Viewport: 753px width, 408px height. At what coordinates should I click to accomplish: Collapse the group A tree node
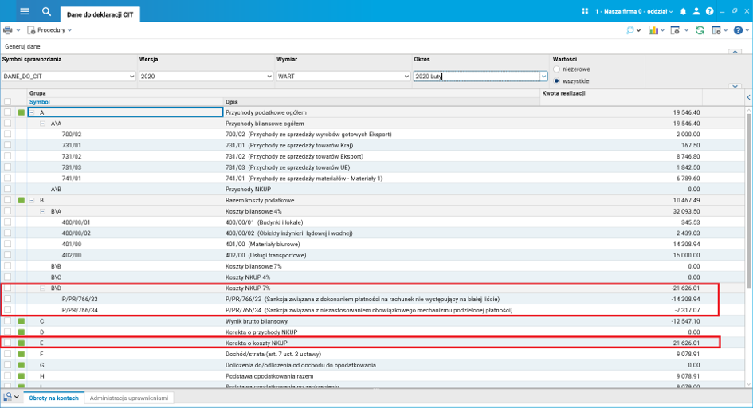point(32,112)
